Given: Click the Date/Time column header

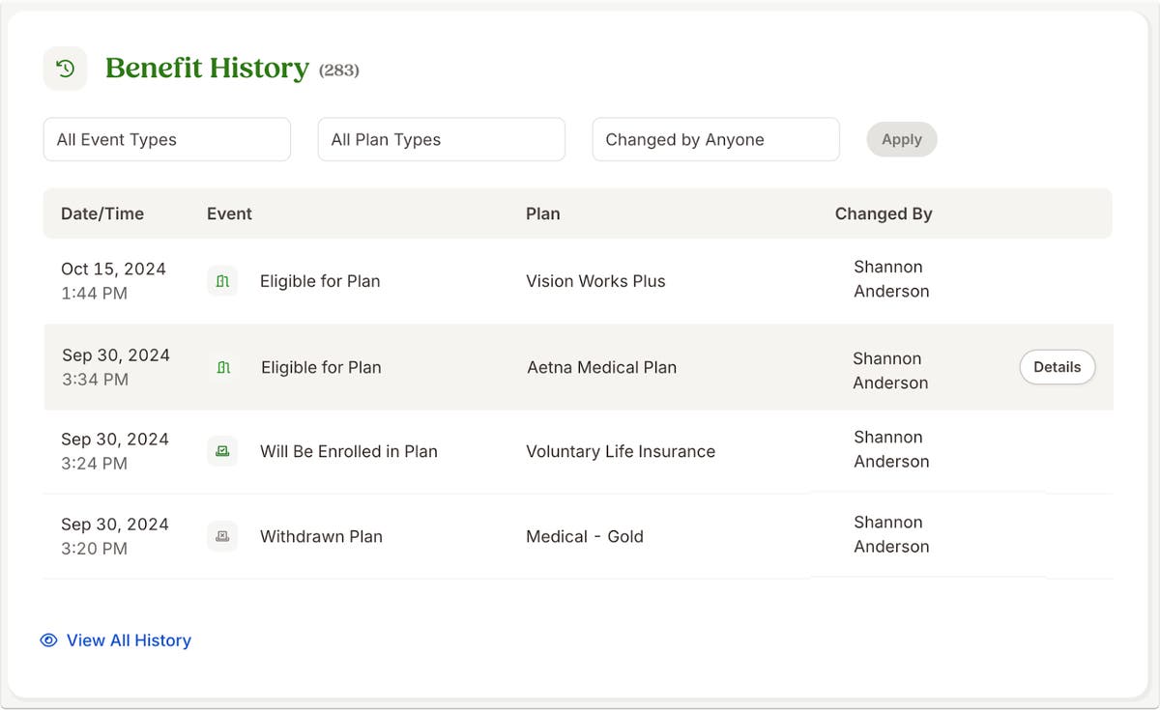Looking at the screenshot, I should click(102, 213).
